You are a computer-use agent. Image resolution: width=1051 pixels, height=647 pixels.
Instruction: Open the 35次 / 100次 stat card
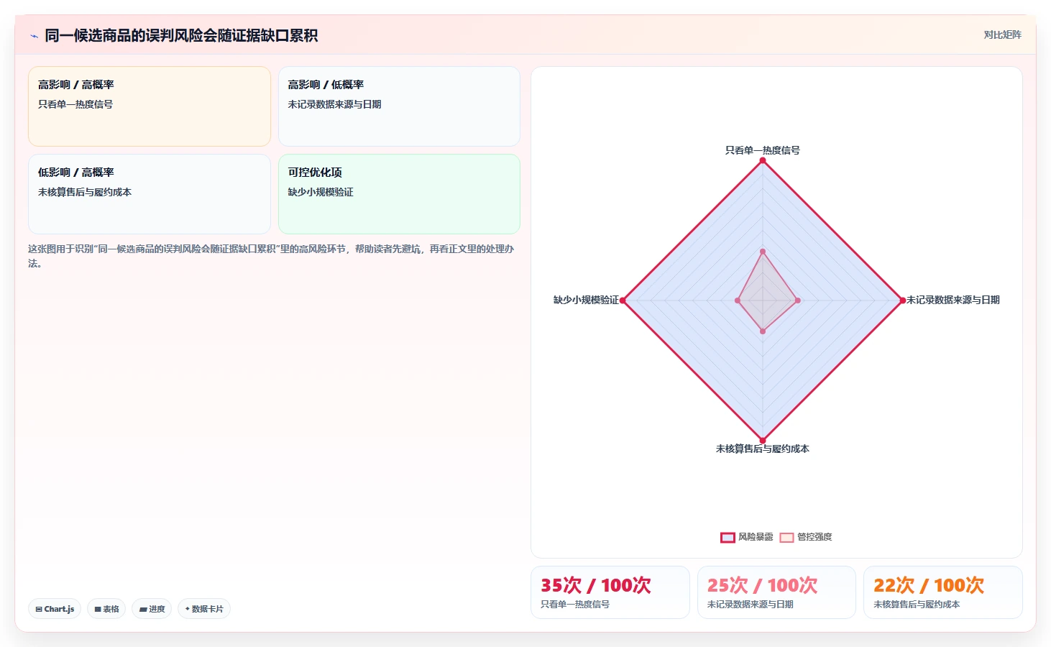610,592
